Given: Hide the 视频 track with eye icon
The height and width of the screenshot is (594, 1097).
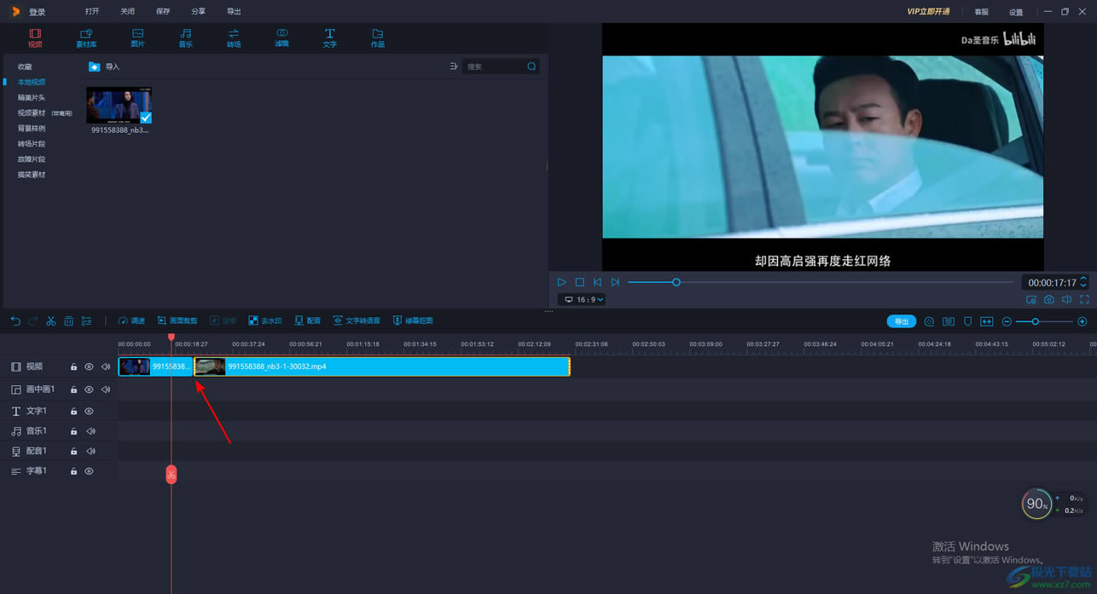Looking at the screenshot, I should (89, 366).
